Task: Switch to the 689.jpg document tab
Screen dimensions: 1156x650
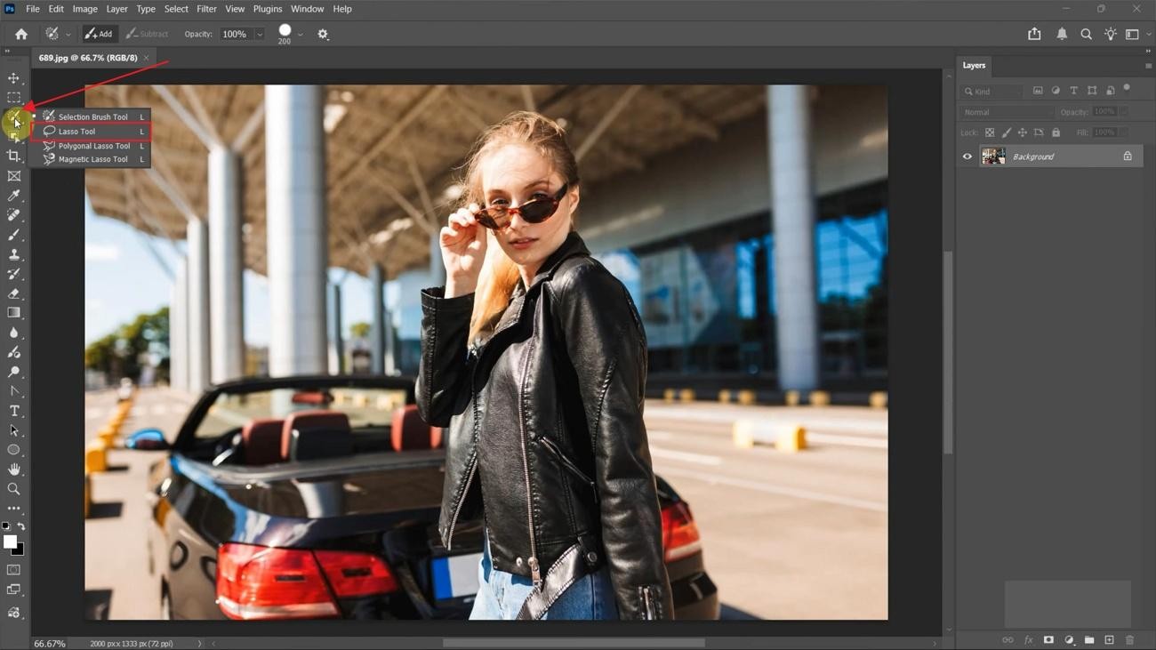Action: click(x=88, y=58)
